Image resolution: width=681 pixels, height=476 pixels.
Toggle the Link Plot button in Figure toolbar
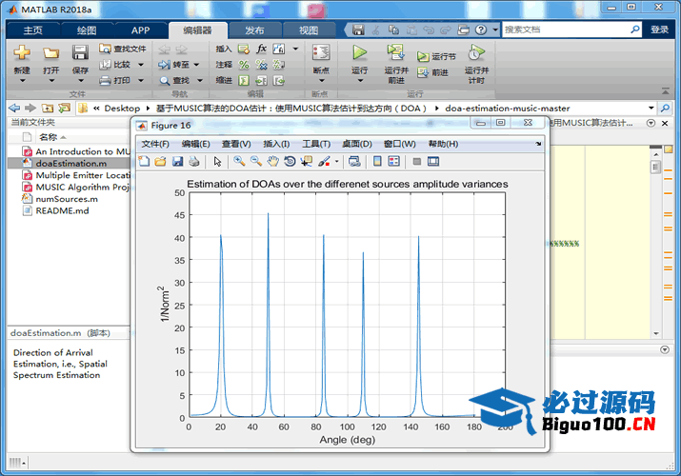pos(354,161)
